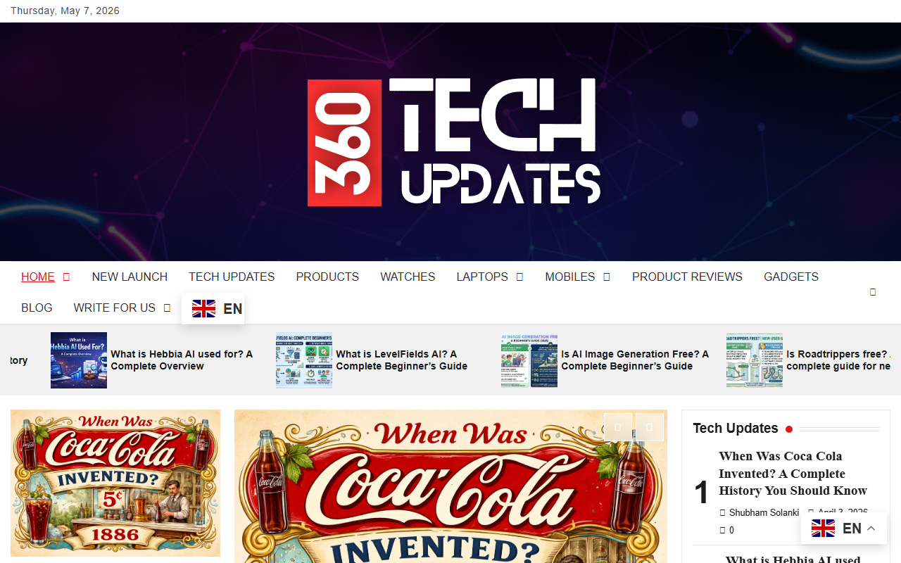The width and height of the screenshot is (901, 563).
Task: Open WATCHES menu item
Action: click(x=408, y=277)
